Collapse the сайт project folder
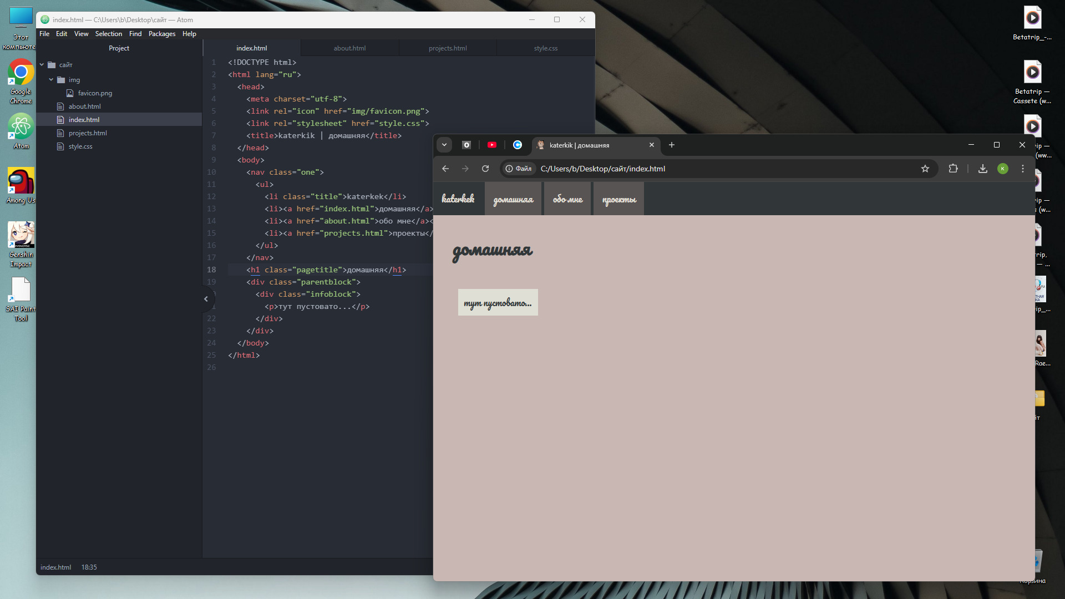 coord(42,65)
